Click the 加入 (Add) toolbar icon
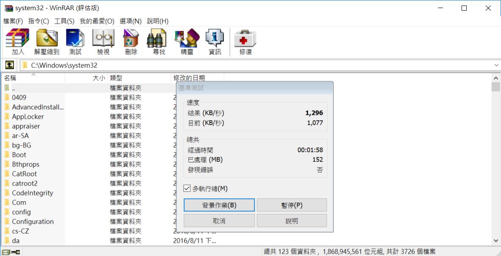Screen dimensions: 501x256 [x=17, y=38]
